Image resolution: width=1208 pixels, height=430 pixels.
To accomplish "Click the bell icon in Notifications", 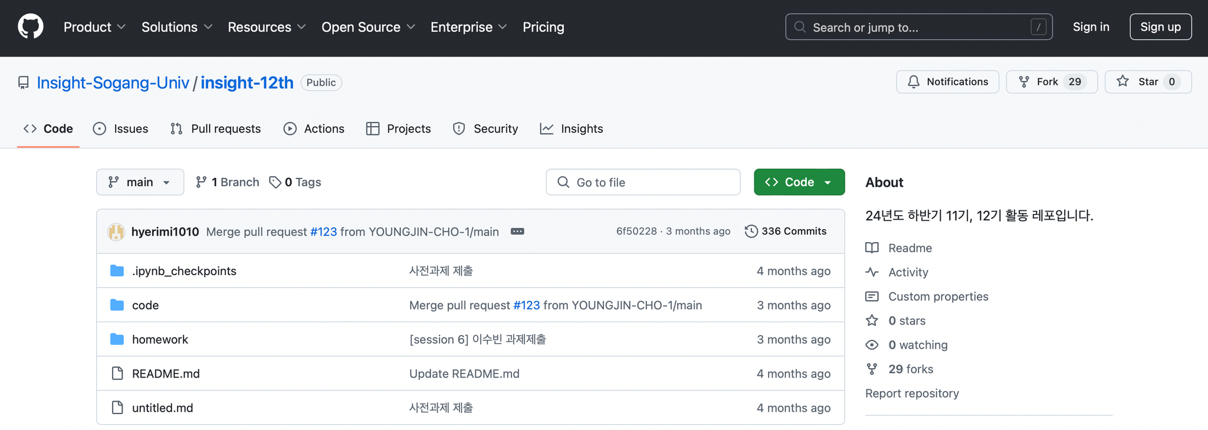I will click(x=914, y=82).
